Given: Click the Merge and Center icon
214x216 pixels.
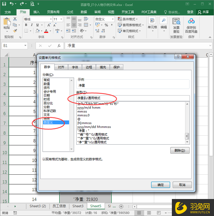Looking at the screenshot, I should pos(86,25).
